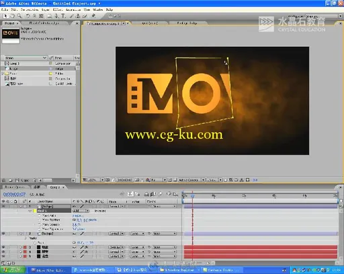This screenshot has height=274, width=344.
Task: Select Comp 1 in the project list
Action: tap(14, 64)
